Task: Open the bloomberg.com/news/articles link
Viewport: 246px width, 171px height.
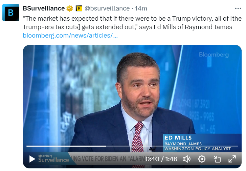Action: click(70, 35)
